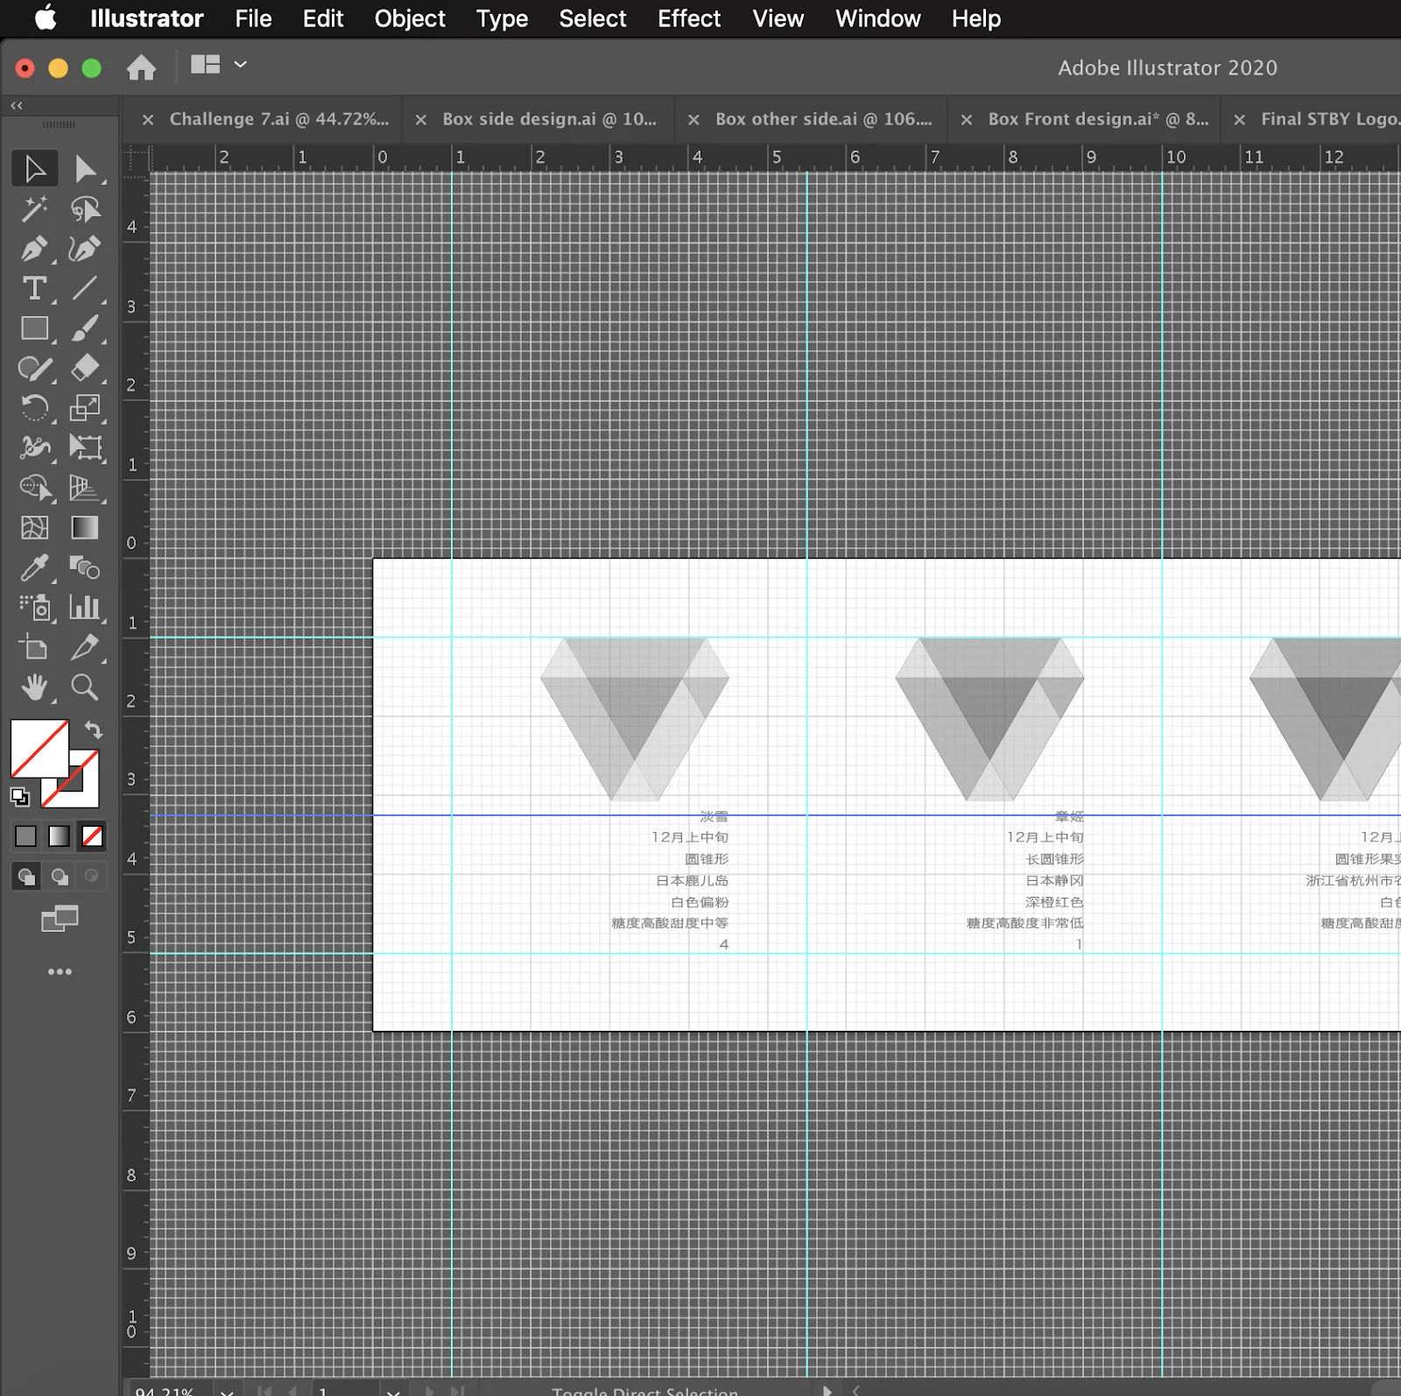Activate the Zoom tool magnifier
The height and width of the screenshot is (1396, 1401).
[x=85, y=687]
